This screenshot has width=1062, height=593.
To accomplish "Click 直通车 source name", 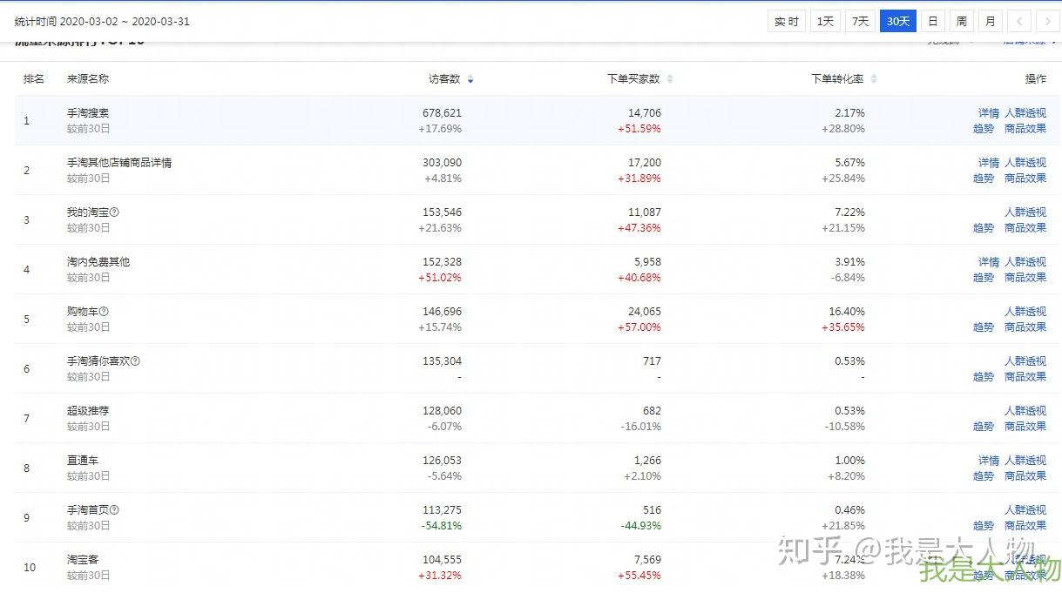I will [x=83, y=461].
